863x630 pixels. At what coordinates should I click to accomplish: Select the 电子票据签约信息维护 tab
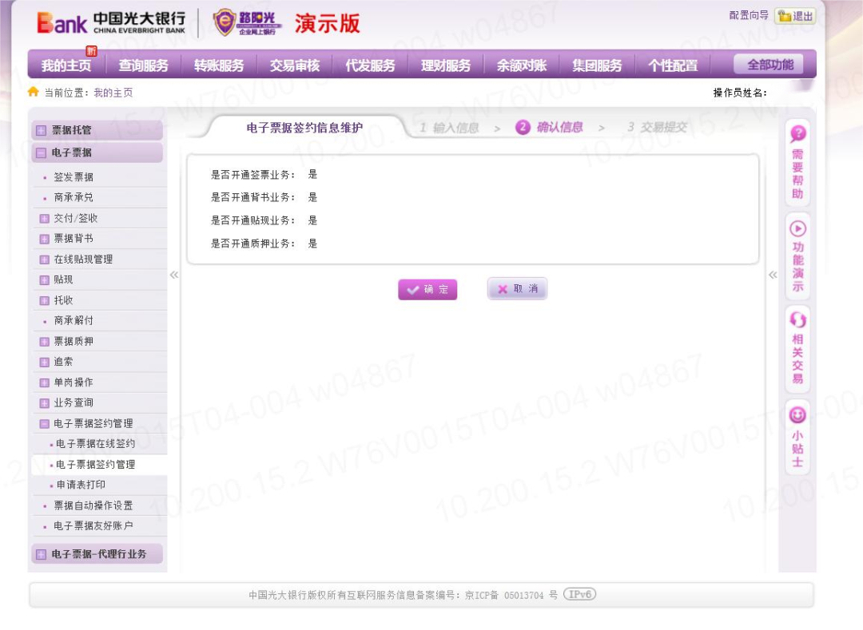pos(304,128)
